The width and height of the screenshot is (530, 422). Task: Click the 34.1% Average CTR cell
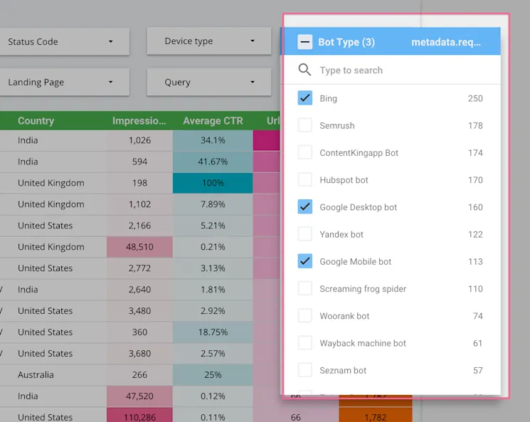click(213, 140)
